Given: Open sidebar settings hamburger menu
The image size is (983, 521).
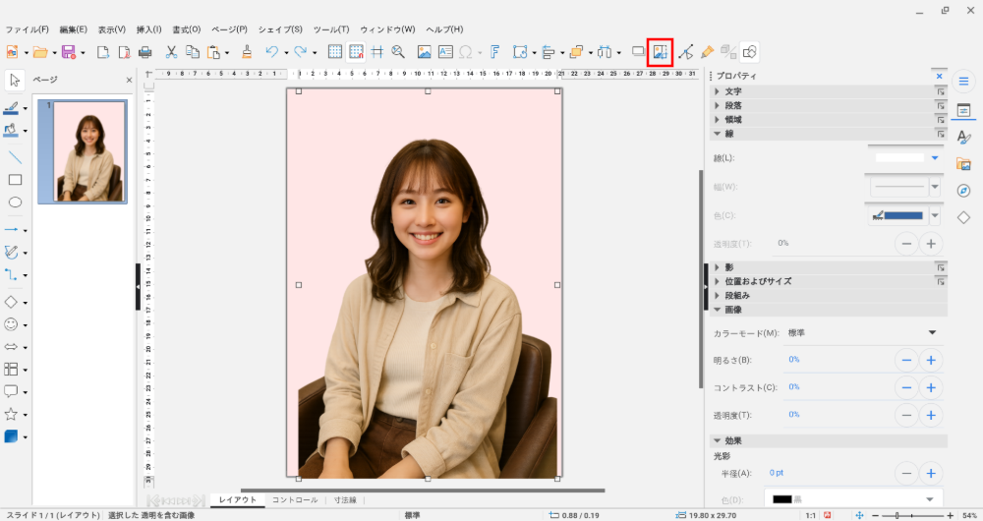Looking at the screenshot, I should 963,81.
